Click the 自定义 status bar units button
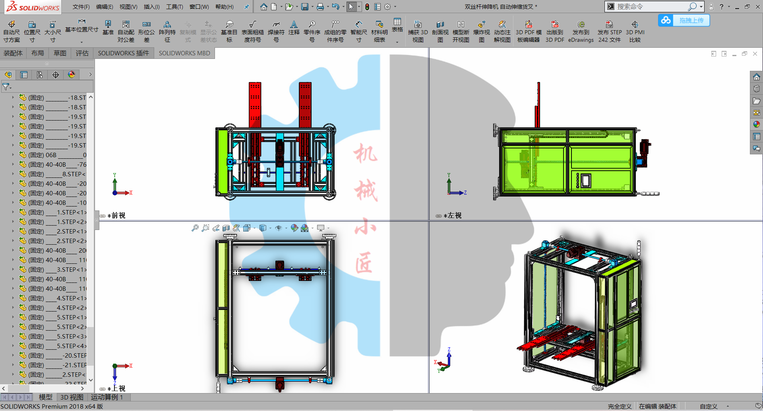This screenshot has width=763, height=411. [709, 406]
